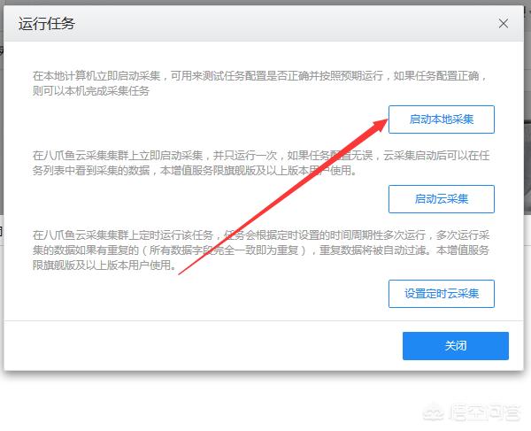Viewport: 531px width, 431px height.
Task: Click the dimmed background left of the dialog
Action: [x=2, y=135]
